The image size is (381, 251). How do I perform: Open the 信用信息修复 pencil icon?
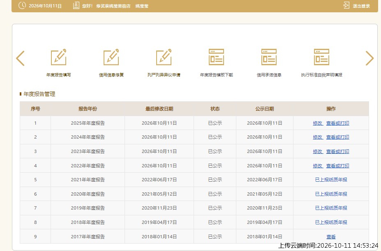tap(111, 57)
